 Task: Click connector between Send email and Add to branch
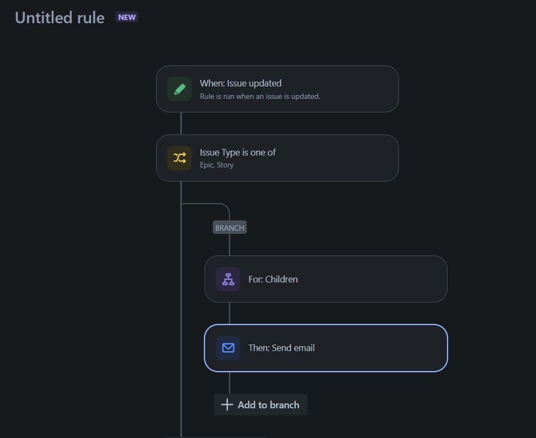click(x=229, y=383)
